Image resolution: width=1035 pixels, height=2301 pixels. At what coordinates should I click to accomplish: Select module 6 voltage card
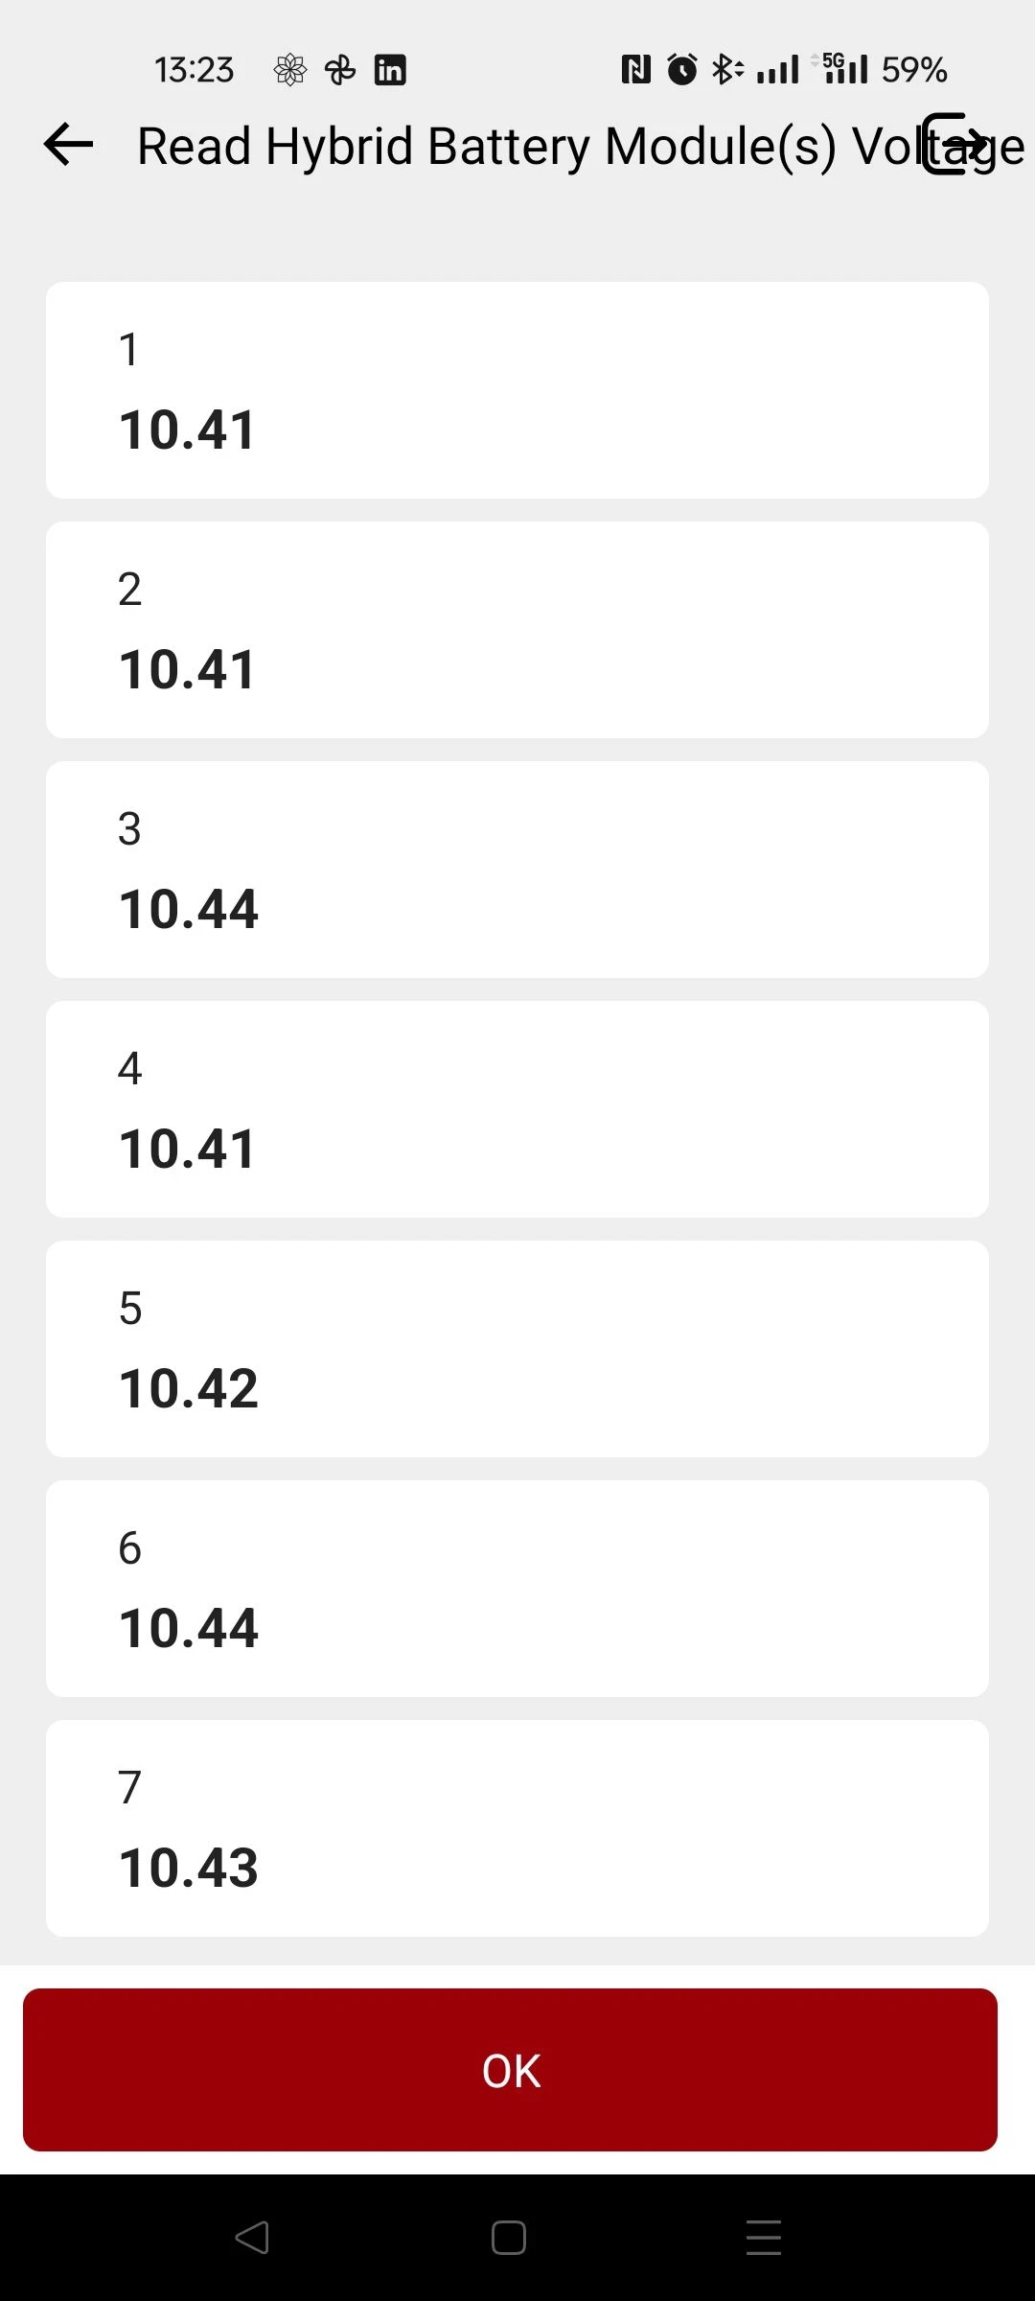(517, 1589)
